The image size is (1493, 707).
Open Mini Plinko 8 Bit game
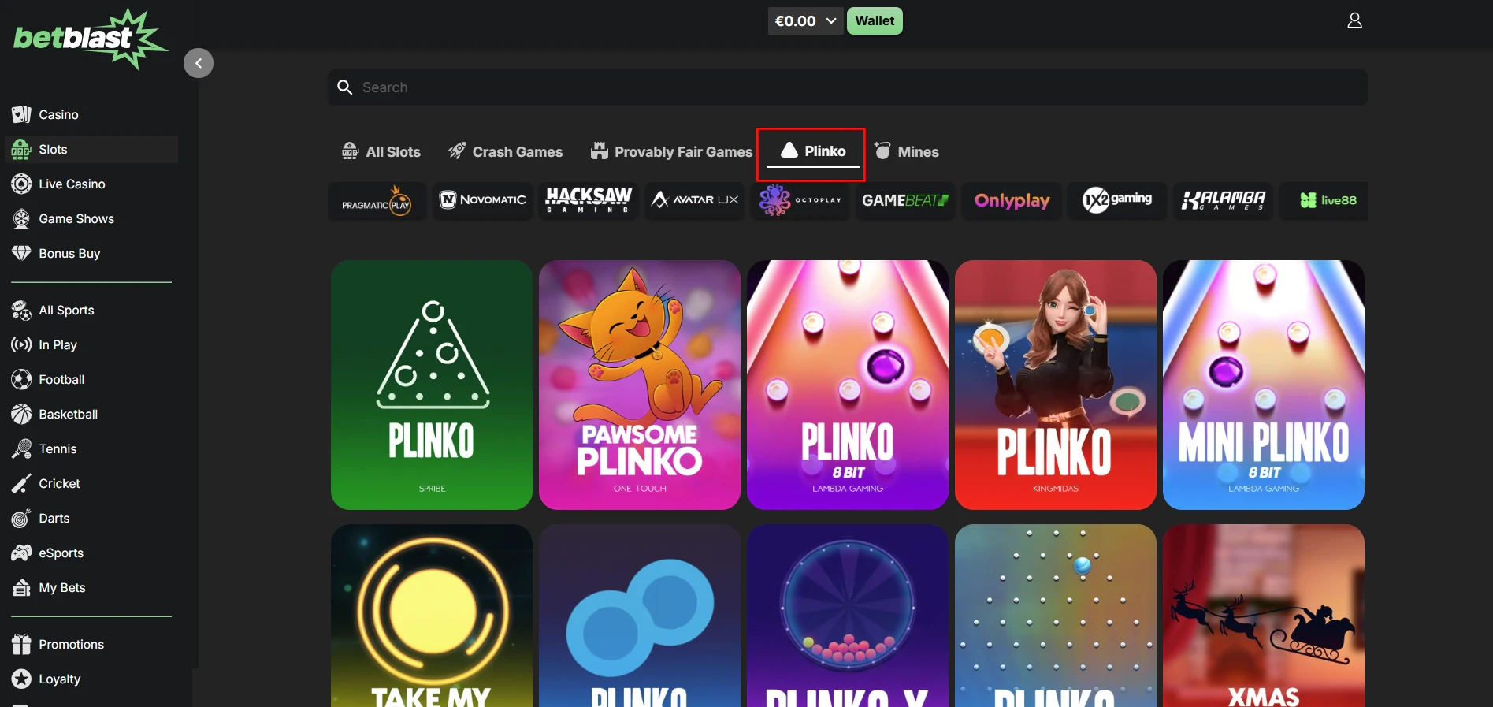tap(1264, 385)
